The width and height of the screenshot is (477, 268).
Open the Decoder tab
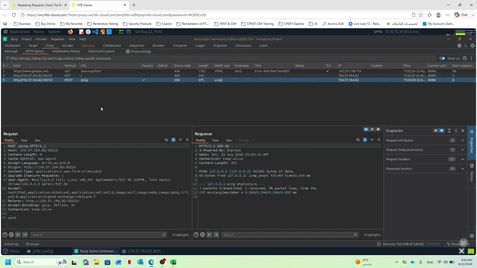[158, 45]
